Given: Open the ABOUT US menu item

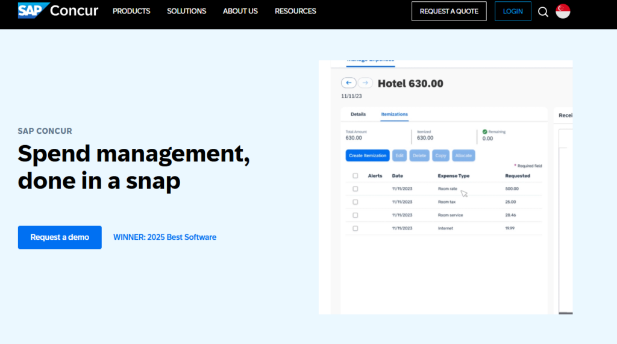Looking at the screenshot, I should [240, 11].
